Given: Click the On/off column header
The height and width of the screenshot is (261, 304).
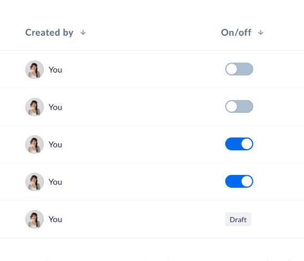Looking at the screenshot, I should (x=236, y=33).
